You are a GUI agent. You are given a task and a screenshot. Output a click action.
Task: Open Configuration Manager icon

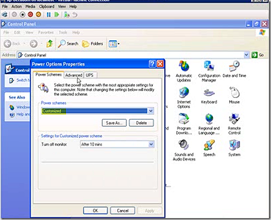(209, 71)
